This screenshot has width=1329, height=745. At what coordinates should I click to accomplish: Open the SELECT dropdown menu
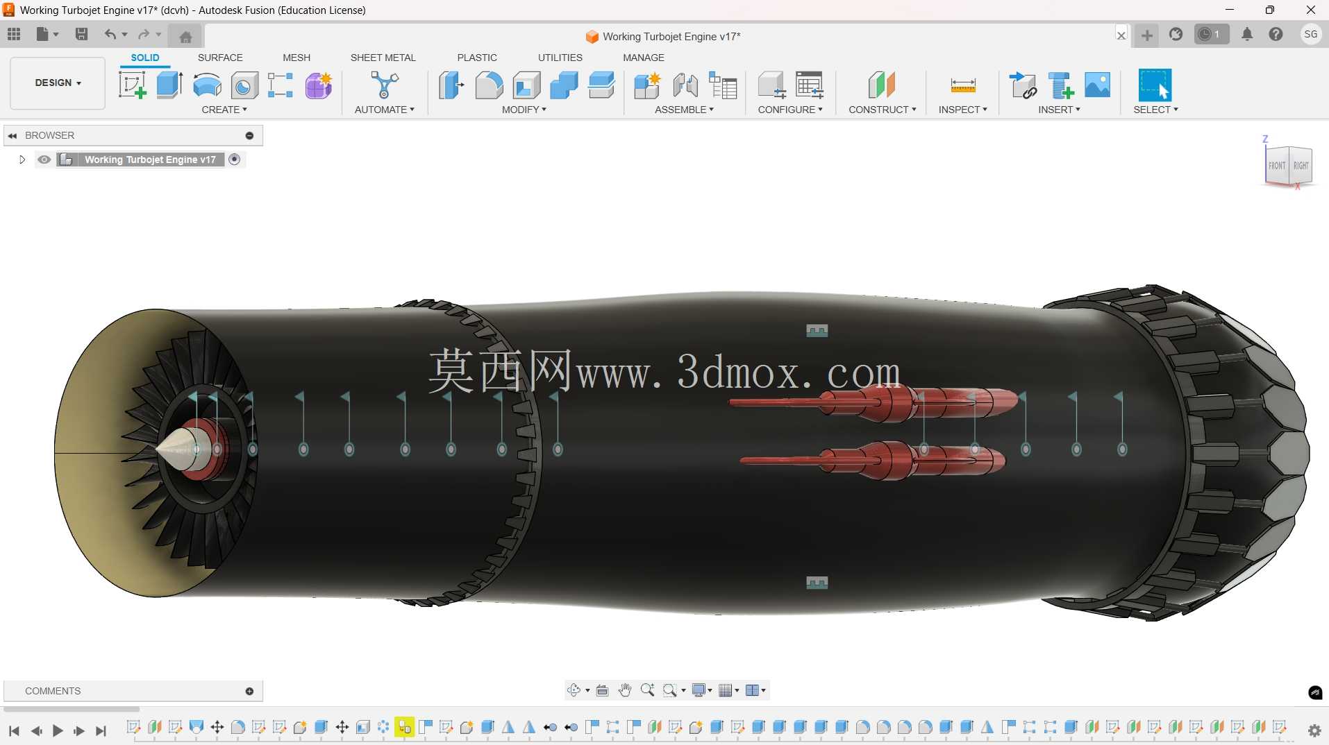pyautogui.click(x=1155, y=110)
